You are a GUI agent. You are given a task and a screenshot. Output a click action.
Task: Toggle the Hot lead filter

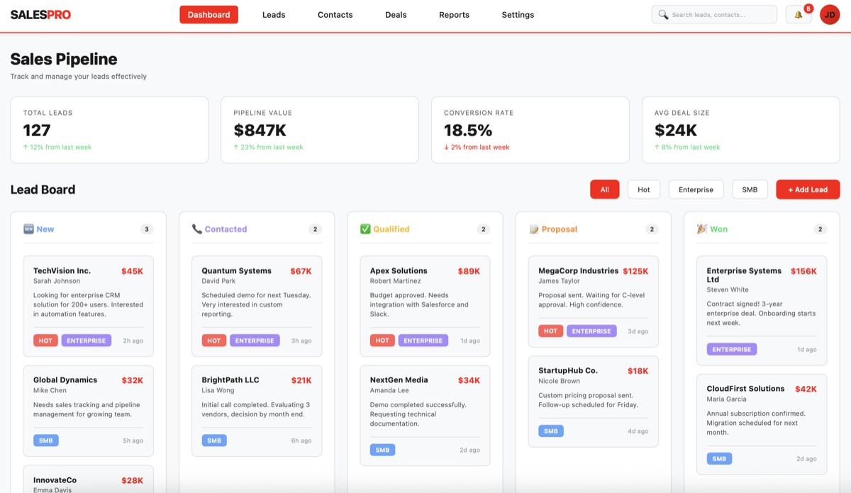643,189
